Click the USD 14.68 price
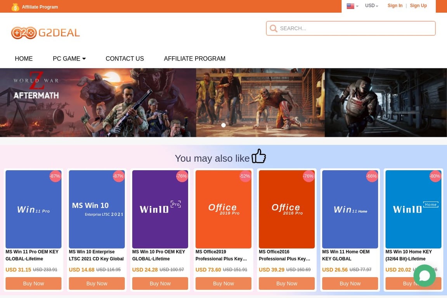Screen dimensions: 447x298 click(x=81, y=270)
